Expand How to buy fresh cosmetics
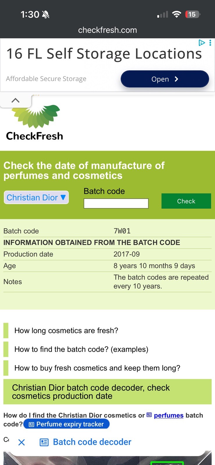The width and height of the screenshot is (215, 465). click(97, 368)
